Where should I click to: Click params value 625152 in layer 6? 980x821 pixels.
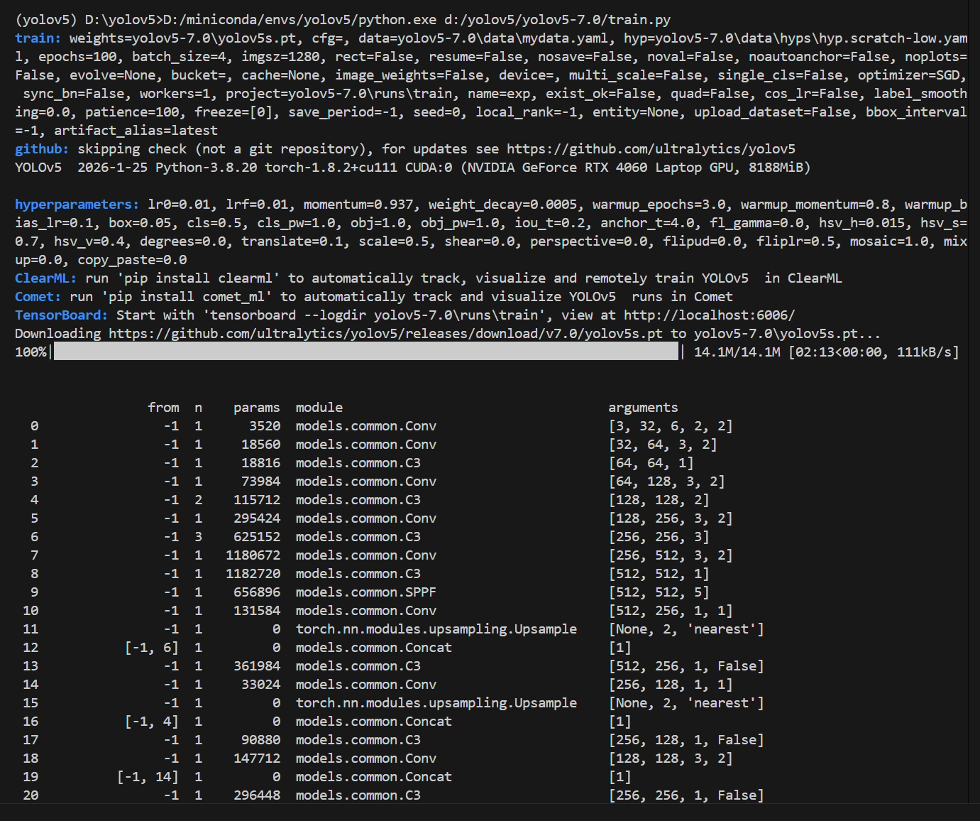pos(257,537)
